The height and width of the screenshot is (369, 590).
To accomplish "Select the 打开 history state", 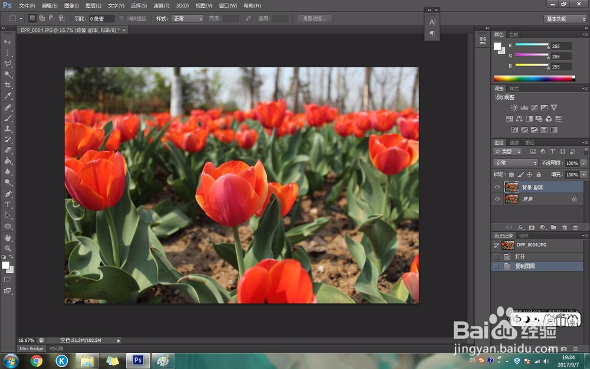I will [x=537, y=257].
